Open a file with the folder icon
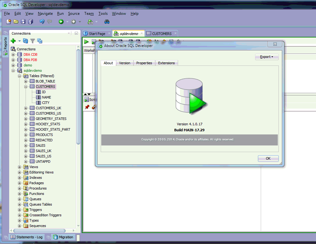This screenshot has width=316, height=244. click(x=15, y=21)
